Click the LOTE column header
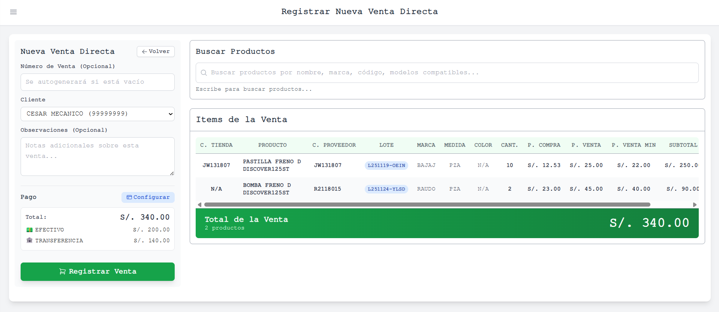 [386, 145]
